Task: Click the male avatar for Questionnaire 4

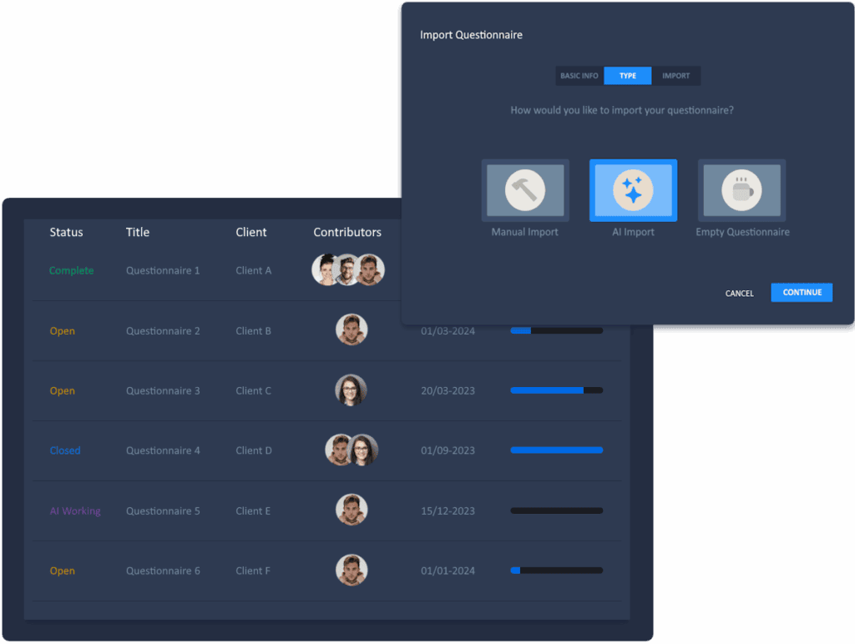Action: (x=338, y=450)
